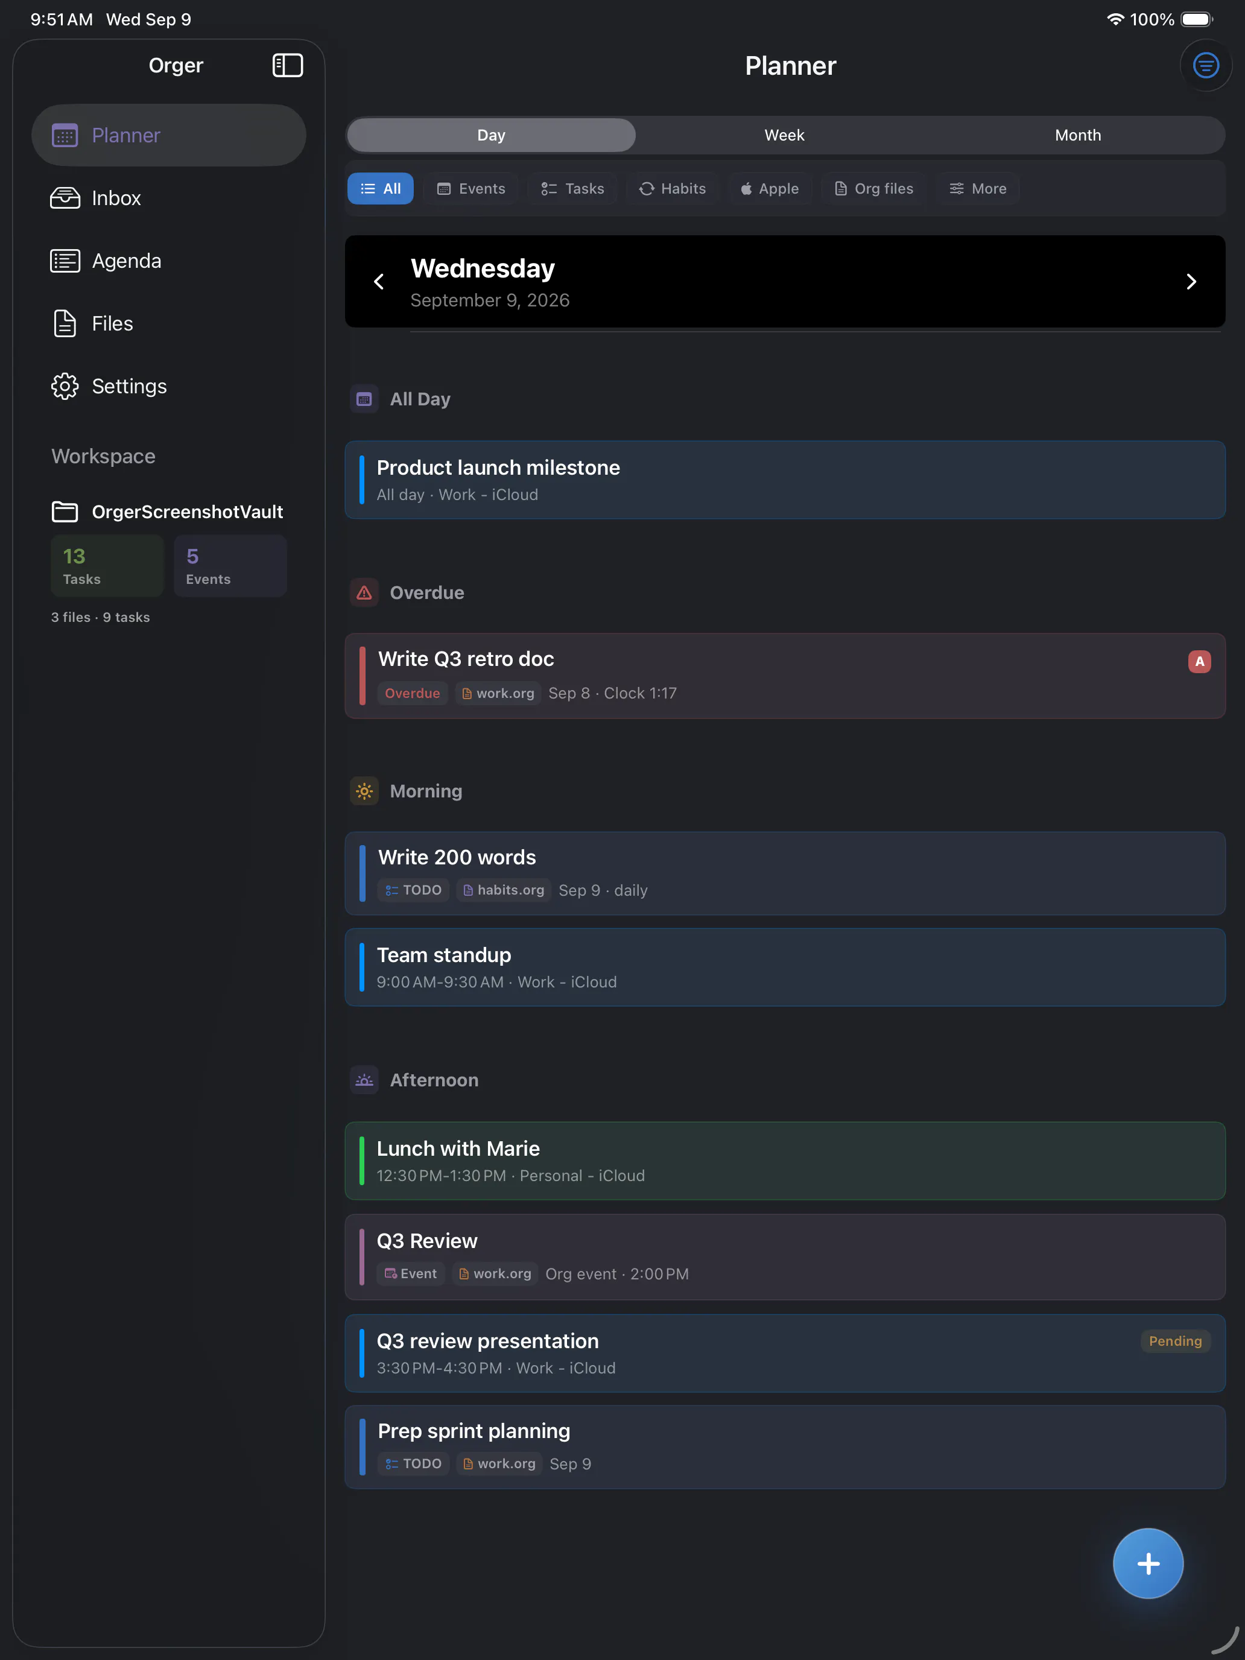Filter by Events chip
Image resolution: width=1245 pixels, height=1660 pixels.
470,188
